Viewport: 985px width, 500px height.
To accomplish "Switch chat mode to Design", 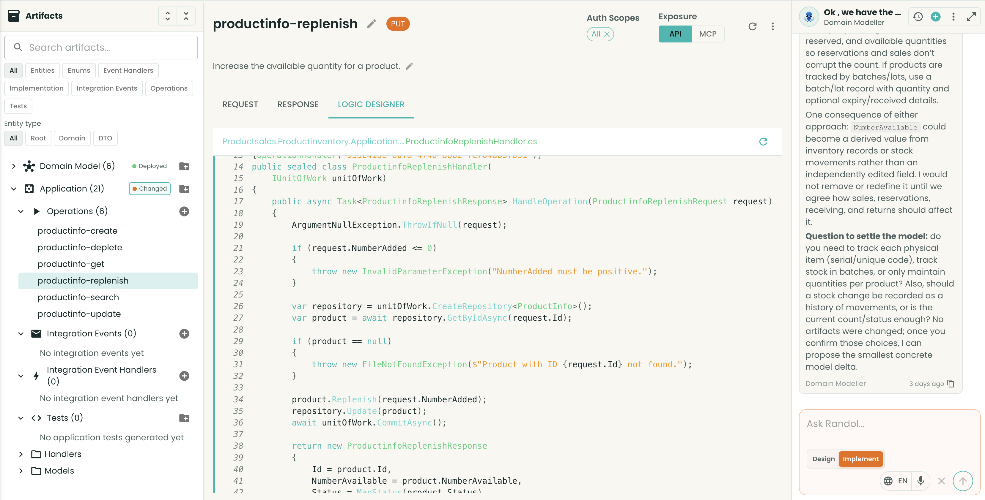I will [x=824, y=459].
